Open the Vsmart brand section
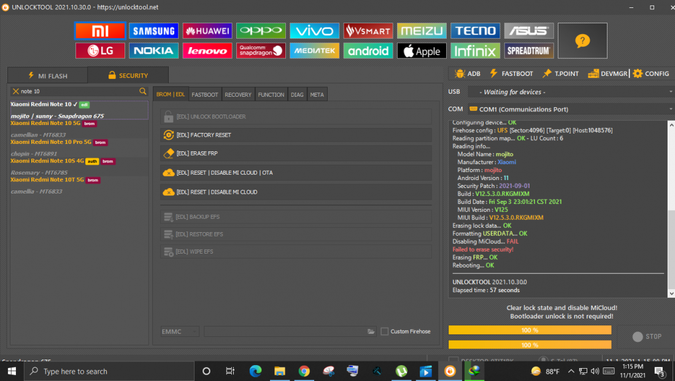 [368, 31]
